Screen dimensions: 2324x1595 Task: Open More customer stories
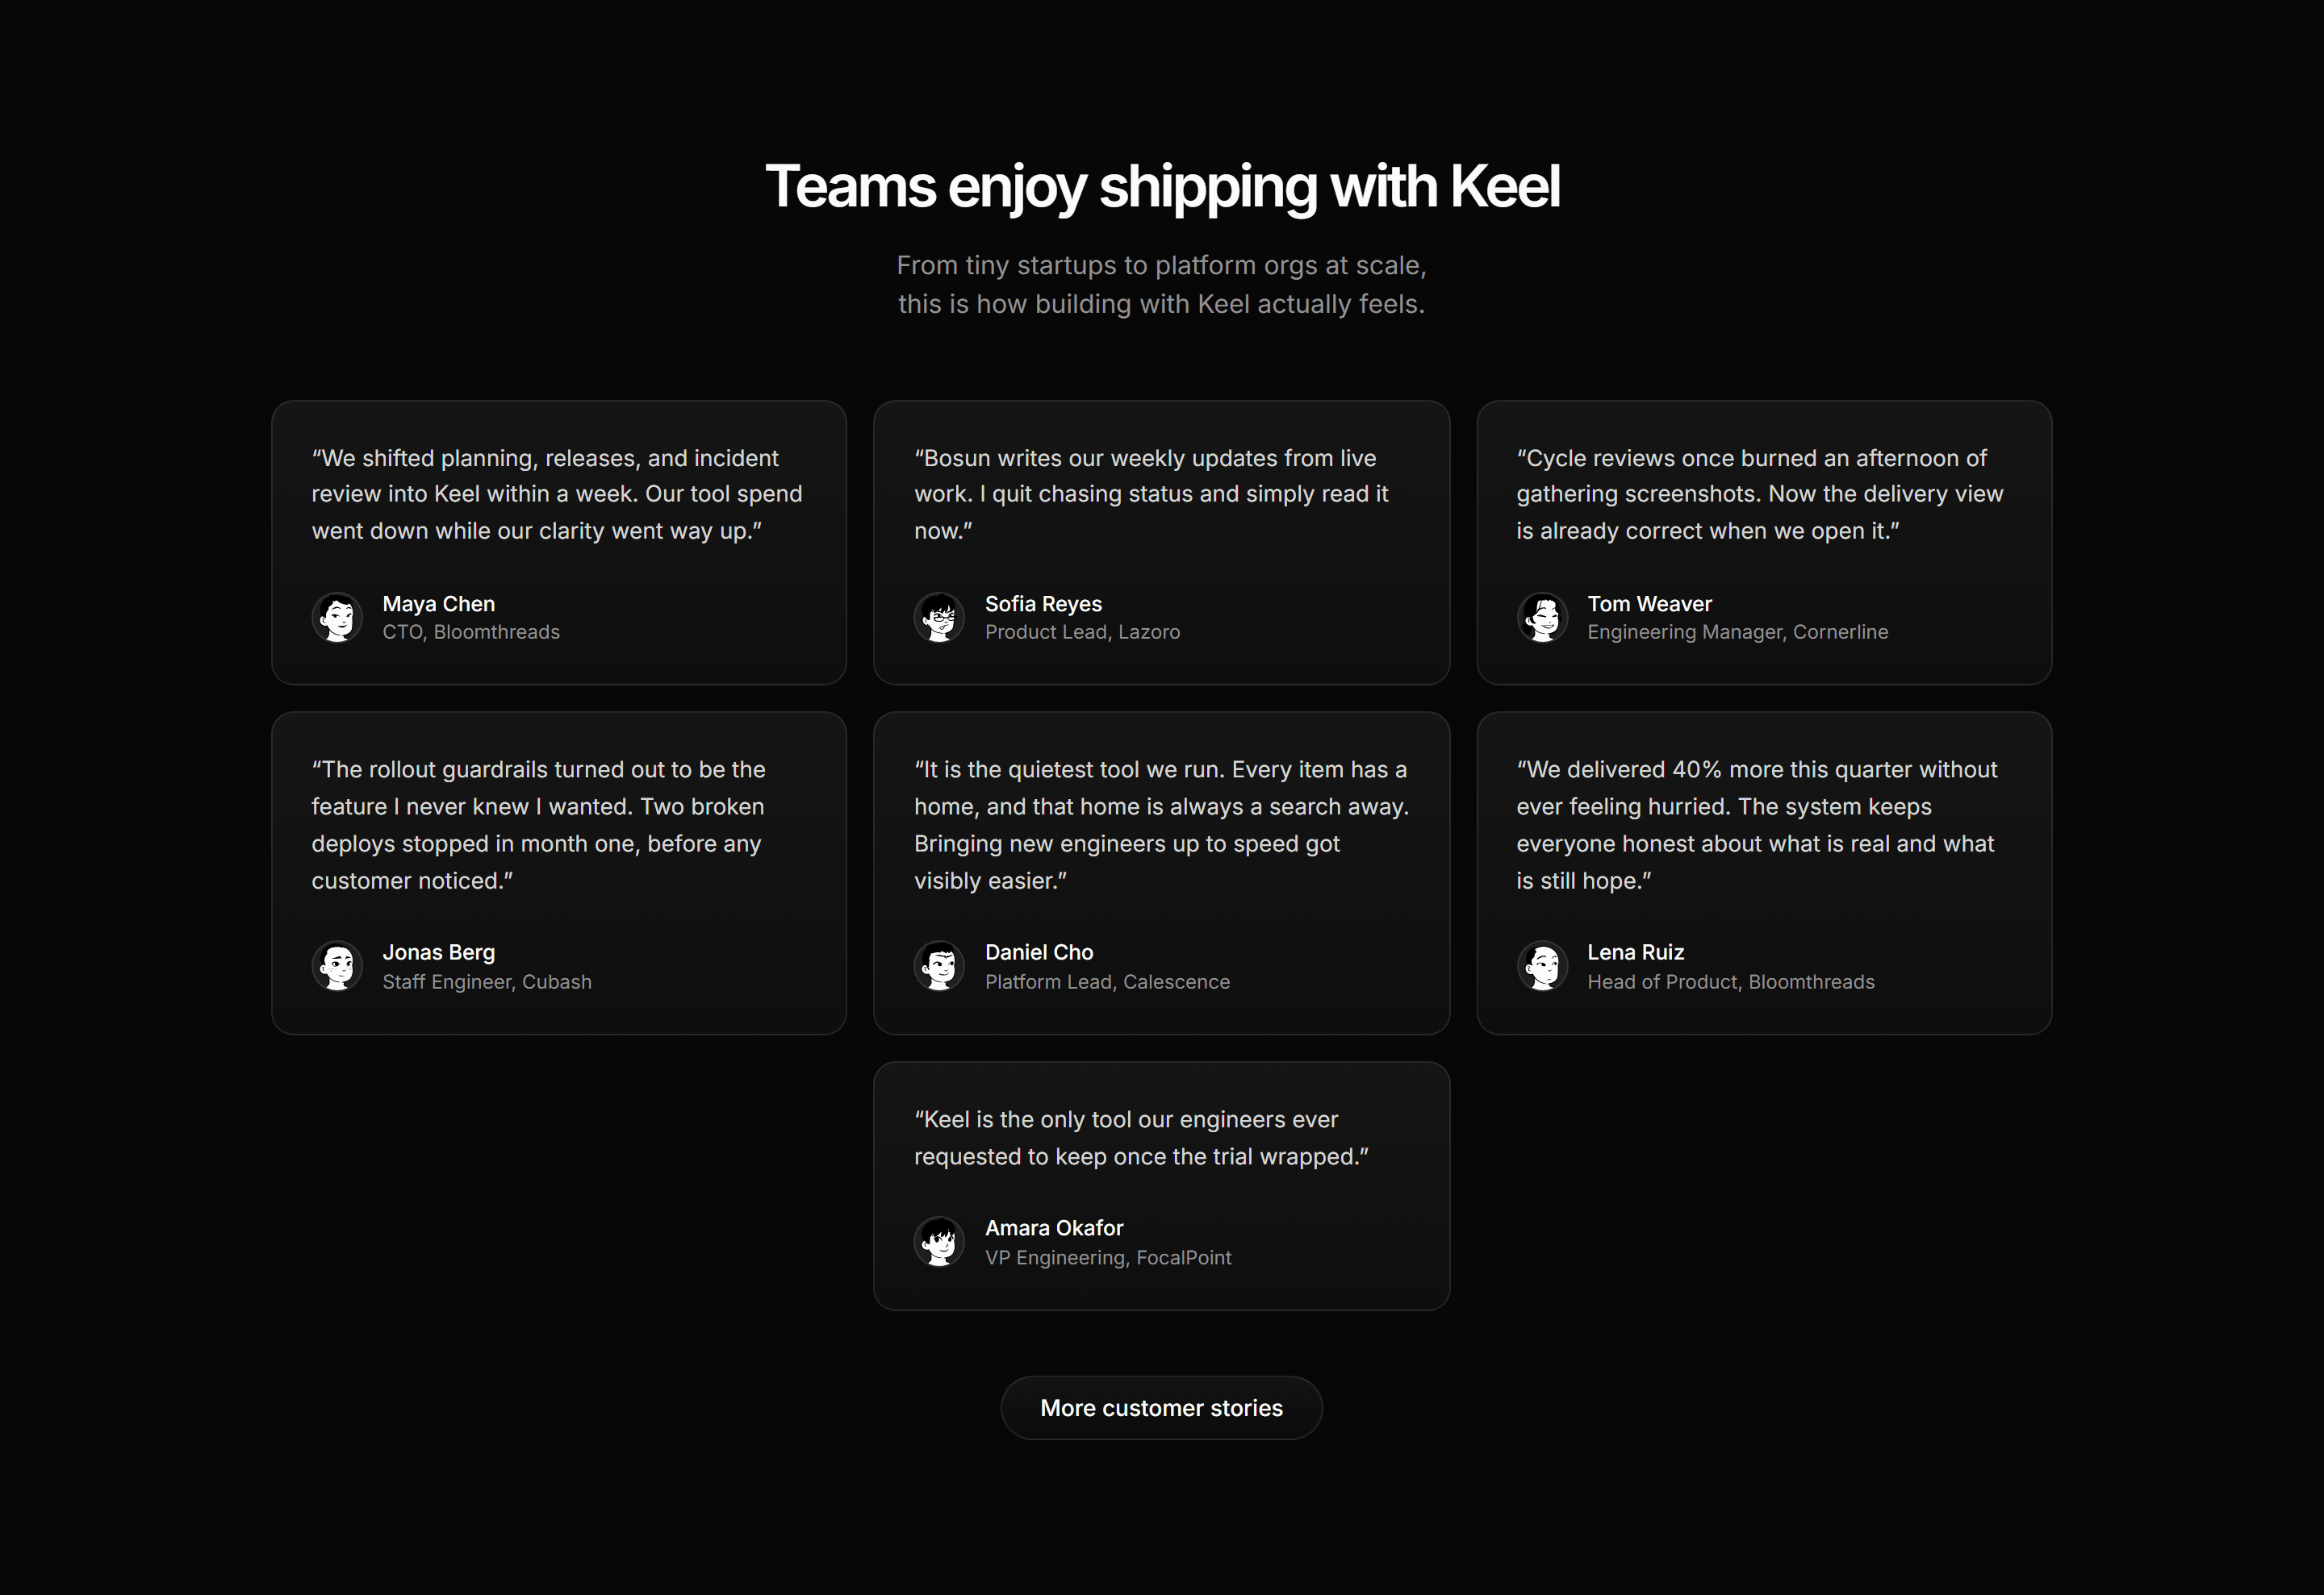coord(1161,1407)
